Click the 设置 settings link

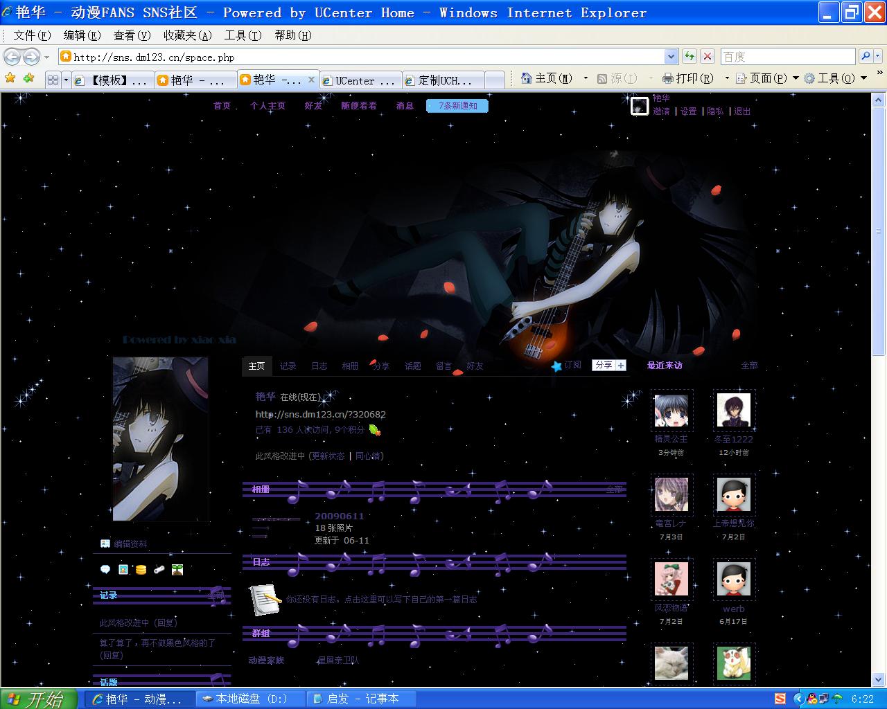(688, 111)
